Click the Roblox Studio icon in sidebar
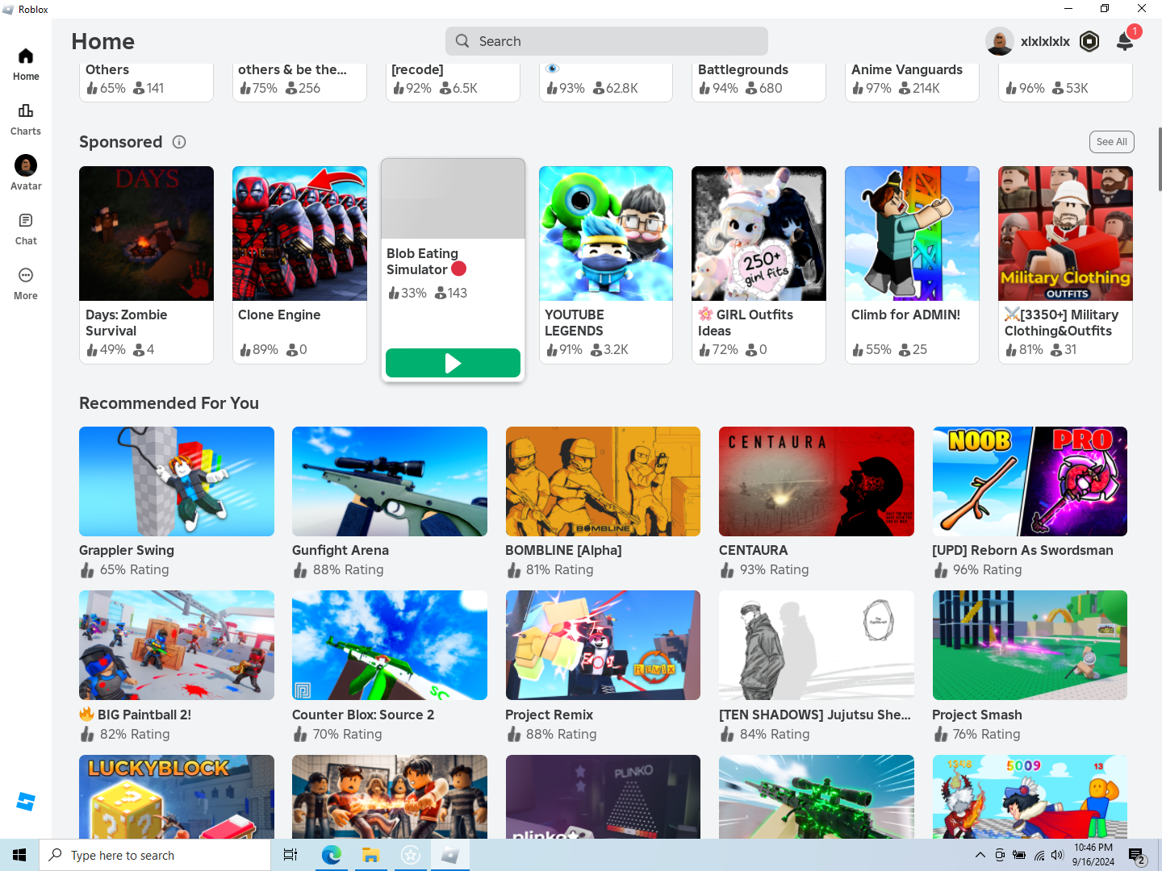The width and height of the screenshot is (1162, 871). click(x=26, y=802)
